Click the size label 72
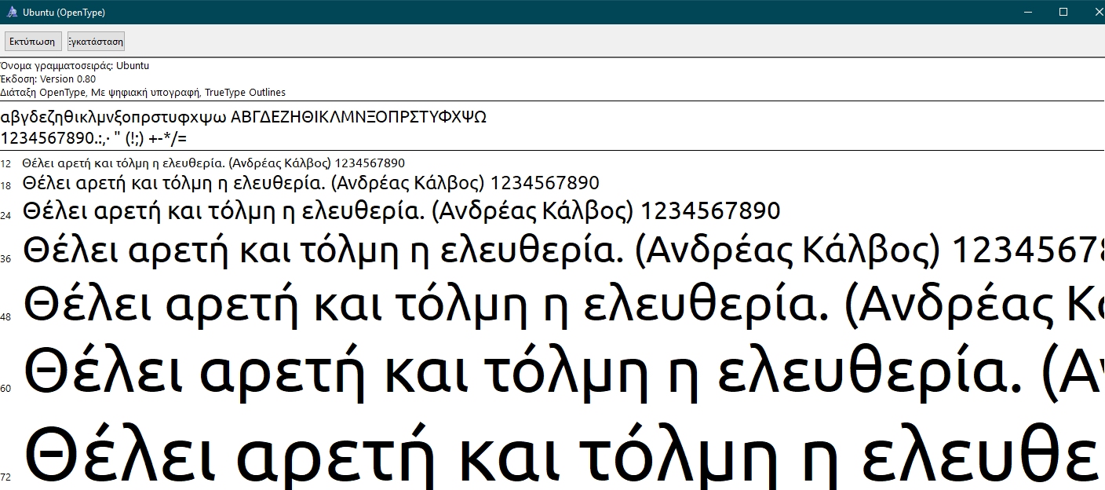Image resolution: width=1105 pixels, height=490 pixels. click(5, 477)
